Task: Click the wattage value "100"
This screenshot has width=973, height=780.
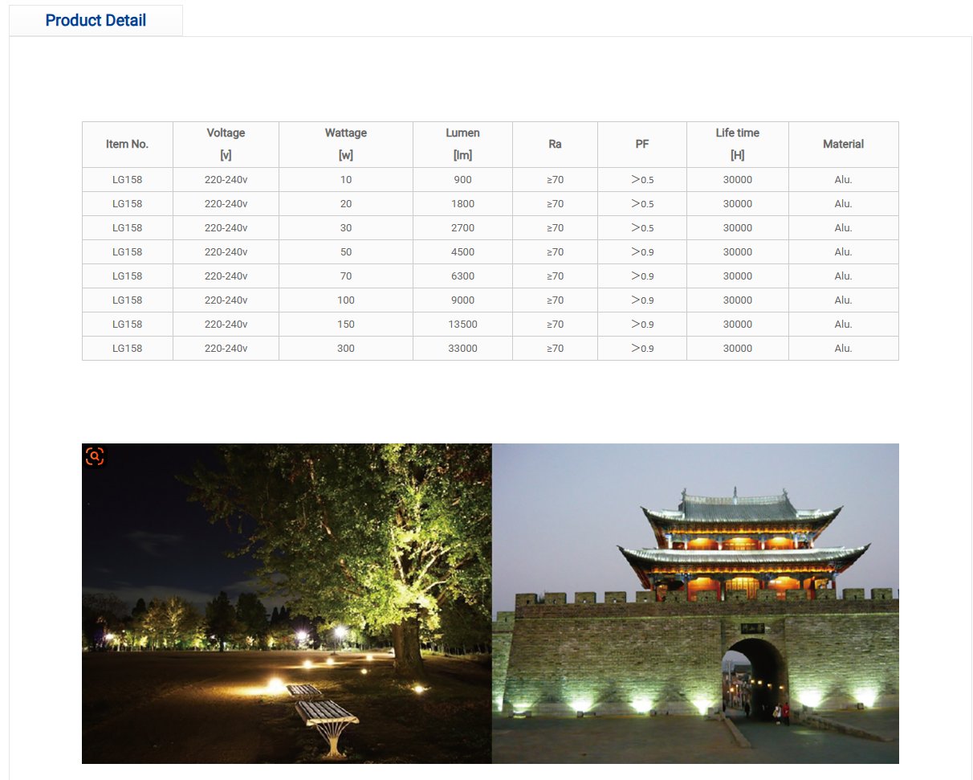Action: pos(346,300)
